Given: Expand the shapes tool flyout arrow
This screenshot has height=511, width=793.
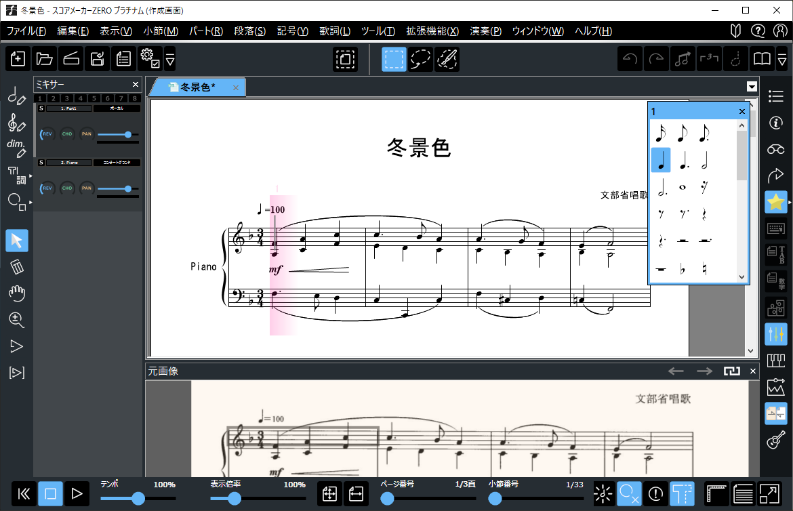Looking at the screenshot, I should pyautogui.click(x=30, y=202).
